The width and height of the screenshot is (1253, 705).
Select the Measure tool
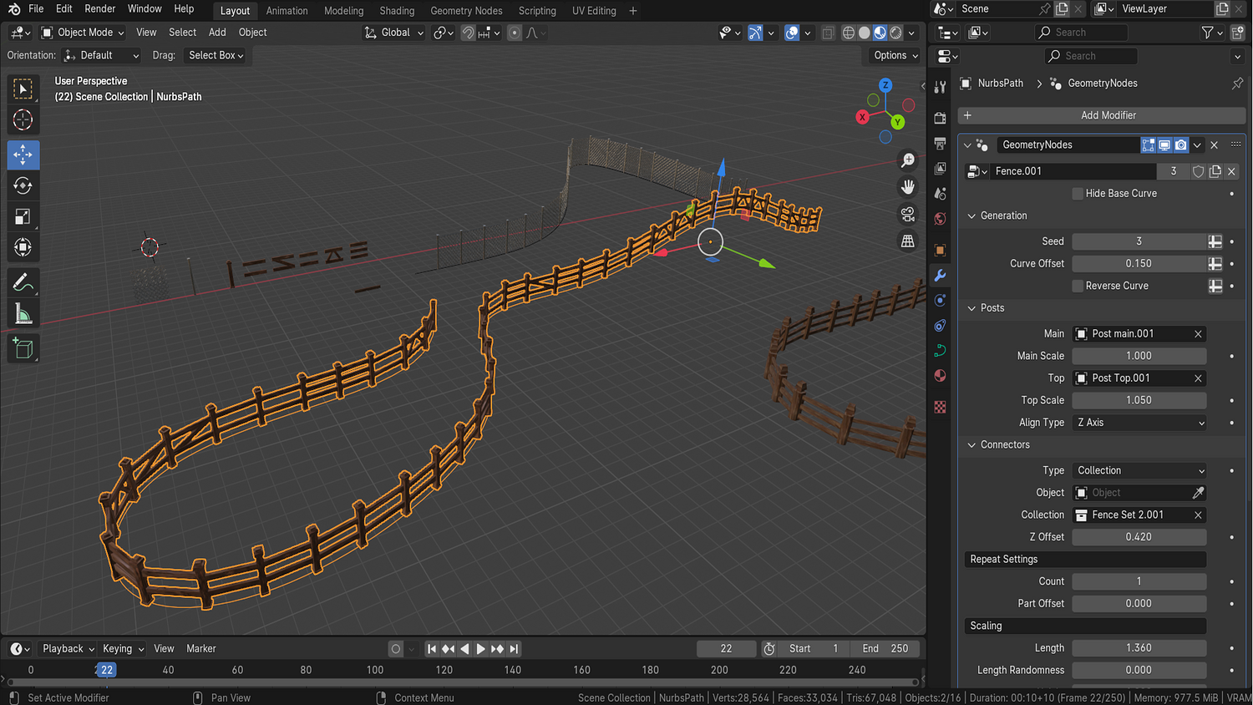(23, 314)
